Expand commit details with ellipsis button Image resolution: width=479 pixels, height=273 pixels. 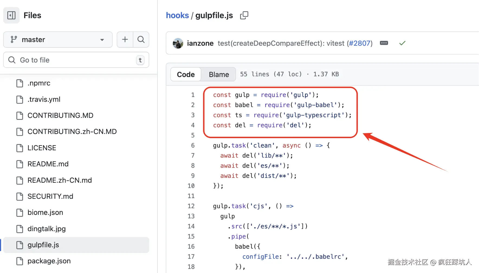[384, 43]
